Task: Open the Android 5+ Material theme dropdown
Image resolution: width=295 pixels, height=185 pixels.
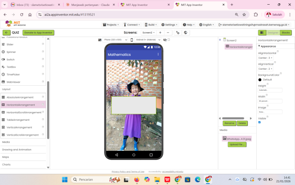Action: pos(147,40)
